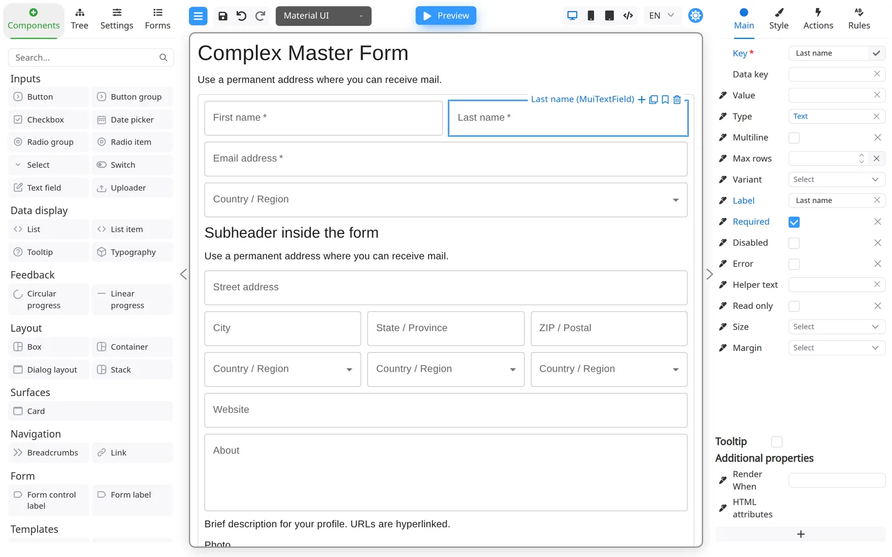Collapse the left components panel
Image resolution: width=892 pixels, height=557 pixels.
click(183, 274)
